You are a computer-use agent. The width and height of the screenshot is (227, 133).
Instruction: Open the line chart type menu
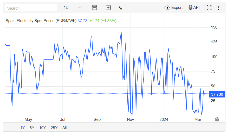pyautogui.click(x=80, y=8)
